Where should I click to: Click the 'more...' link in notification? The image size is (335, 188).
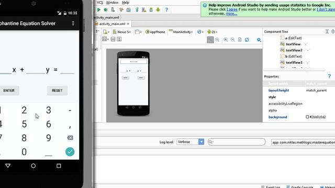[231, 14]
